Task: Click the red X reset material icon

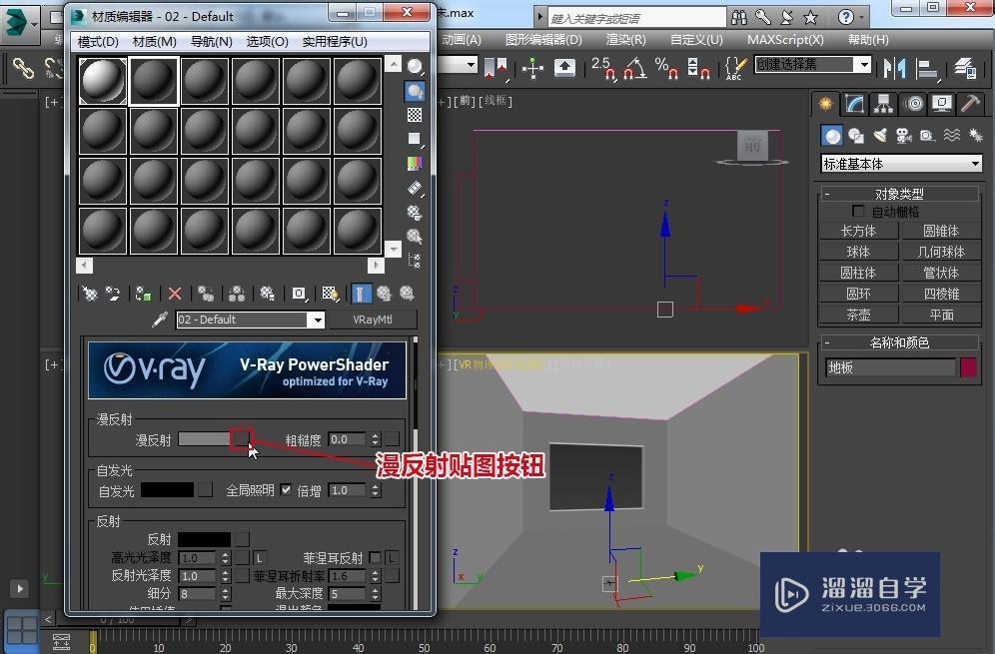Action: (x=175, y=294)
